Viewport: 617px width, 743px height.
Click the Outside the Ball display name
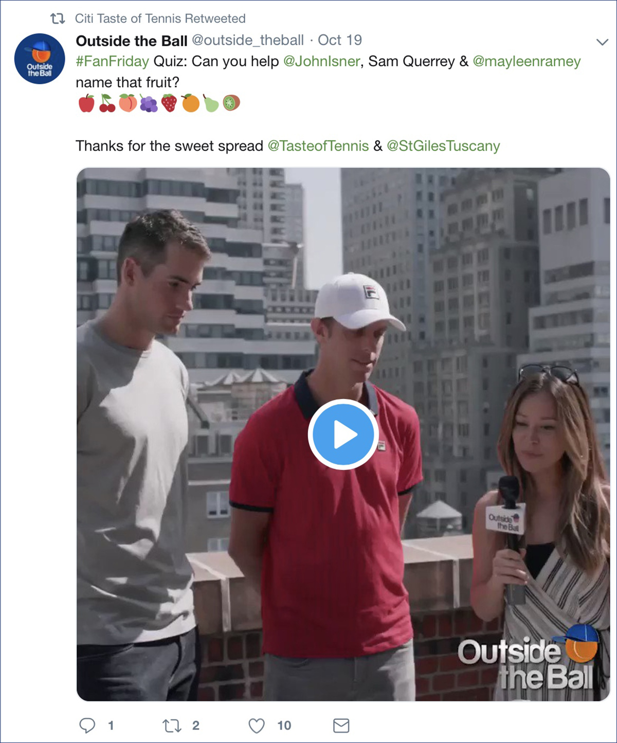pyautogui.click(x=132, y=40)
